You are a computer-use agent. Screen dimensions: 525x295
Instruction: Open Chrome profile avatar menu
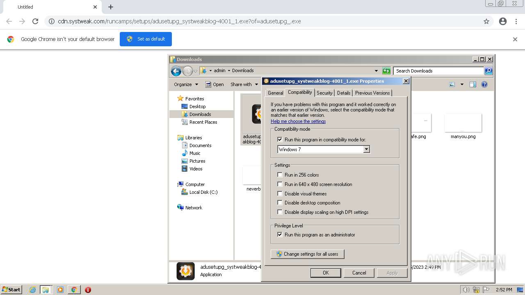tap(503, 21)
